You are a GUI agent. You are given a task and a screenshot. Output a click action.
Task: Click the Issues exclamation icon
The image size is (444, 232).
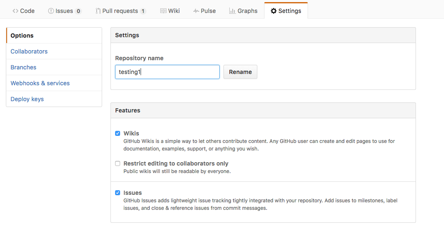click(x=51, y=11)
